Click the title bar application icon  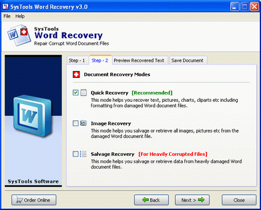click(x=5, y=6)
